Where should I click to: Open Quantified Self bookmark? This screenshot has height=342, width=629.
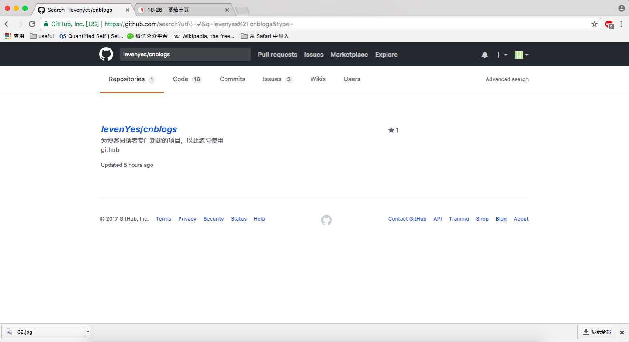point(91,36)
